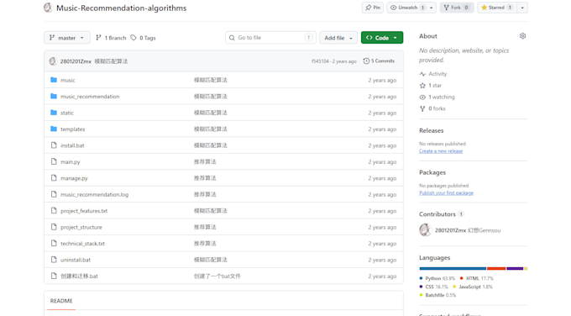Click the blue Python segment of language bar
This screenshot has height=316, width=571.
pyautogui.click(x=453, y=269)
